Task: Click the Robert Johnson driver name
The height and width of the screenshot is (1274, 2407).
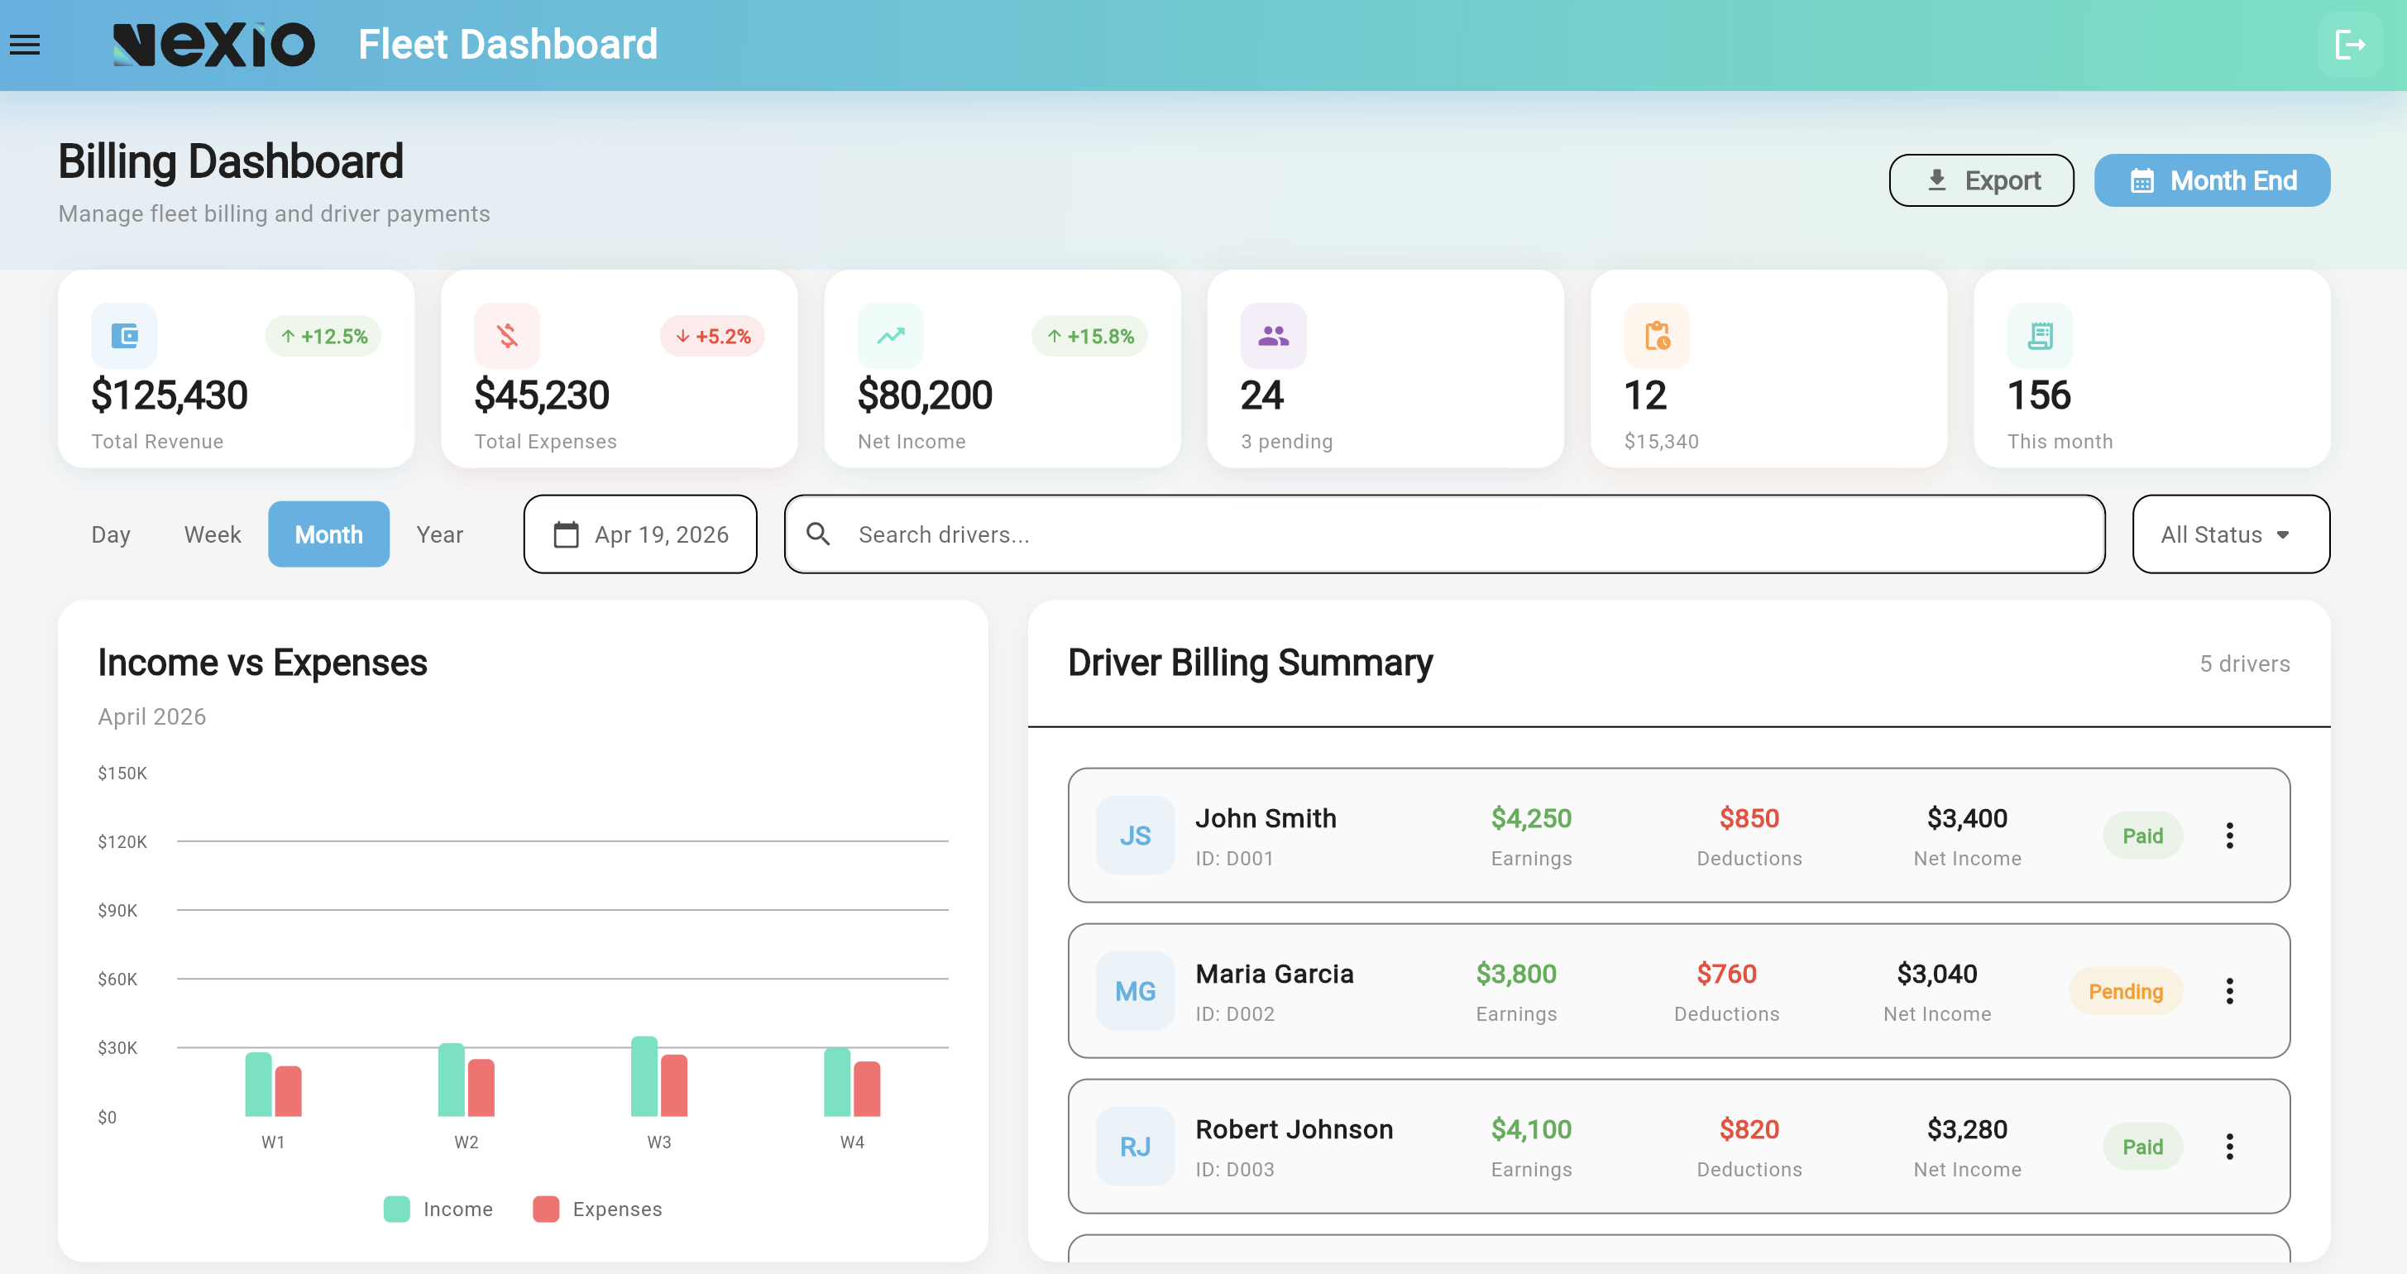Action: 1294,1130
